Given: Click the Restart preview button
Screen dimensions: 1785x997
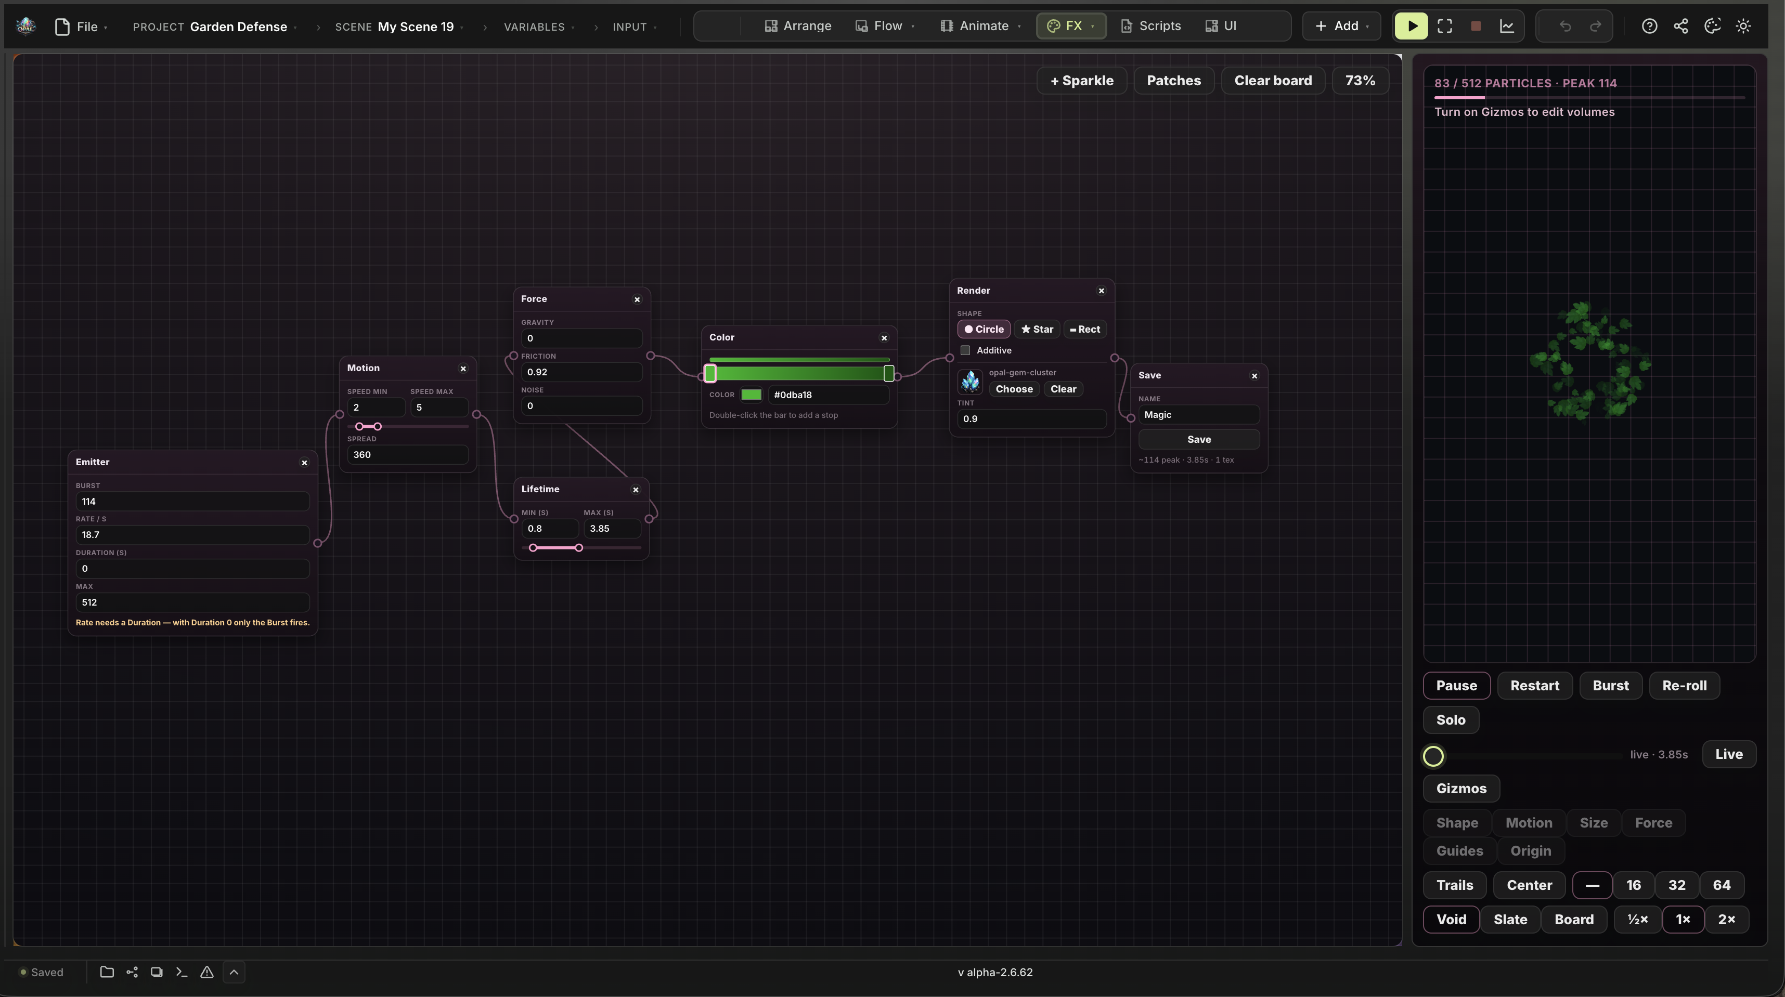Looking at the screenshot, I should 1534,686.
